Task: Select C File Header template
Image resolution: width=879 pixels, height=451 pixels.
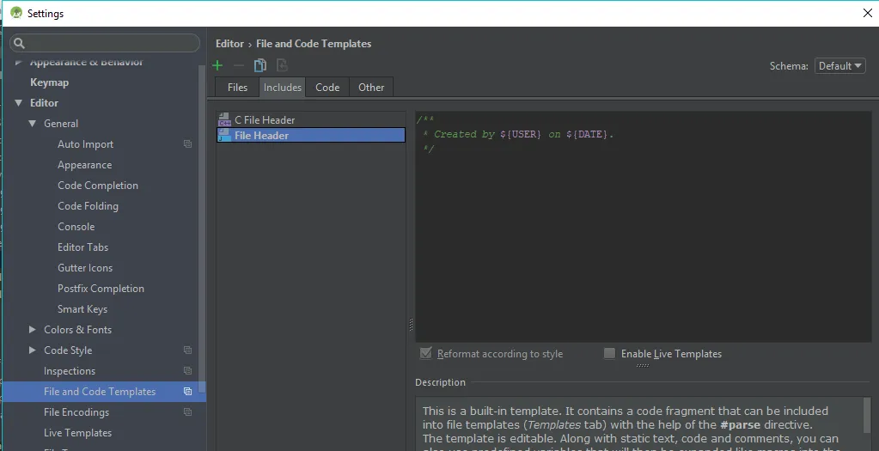Action: [x=310, y=120]
